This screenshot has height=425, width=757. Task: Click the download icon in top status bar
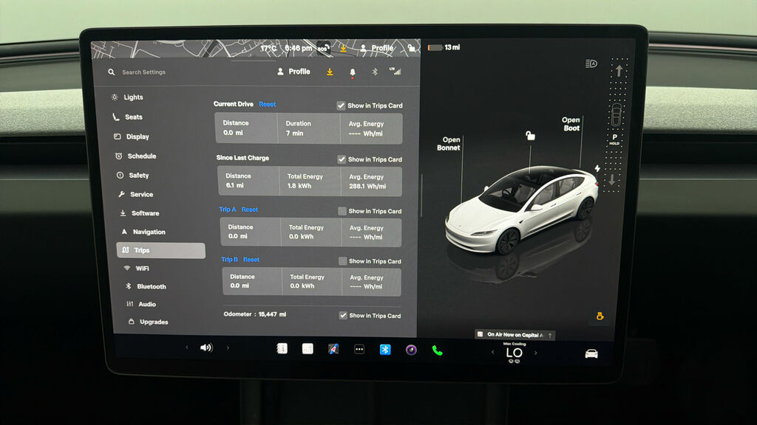click(343, 48)
